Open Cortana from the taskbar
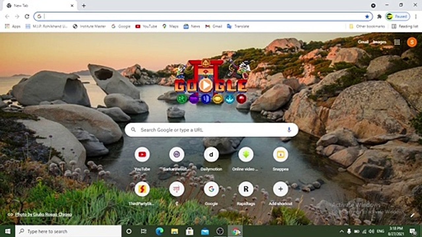Viewport: 422px width, 237px height. click(x=129, y=231)
